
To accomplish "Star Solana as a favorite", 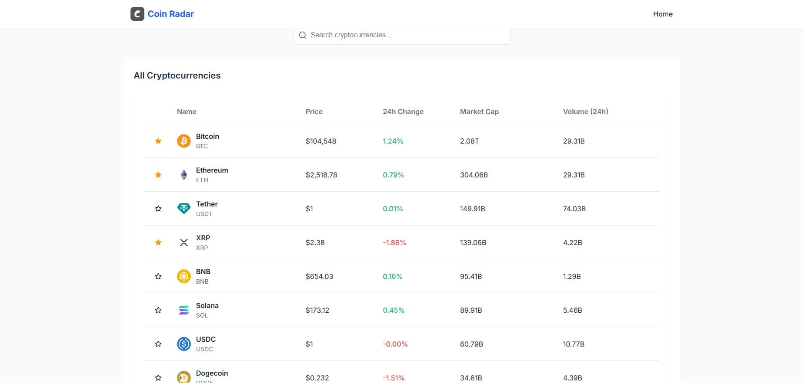I will click(x=158, y=310).
